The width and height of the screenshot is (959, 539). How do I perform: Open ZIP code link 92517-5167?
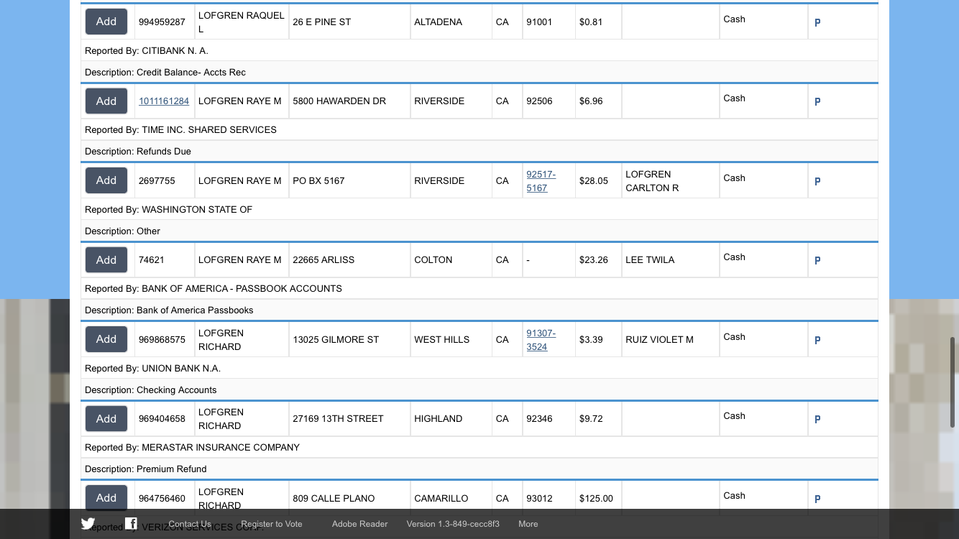[541, 181]
